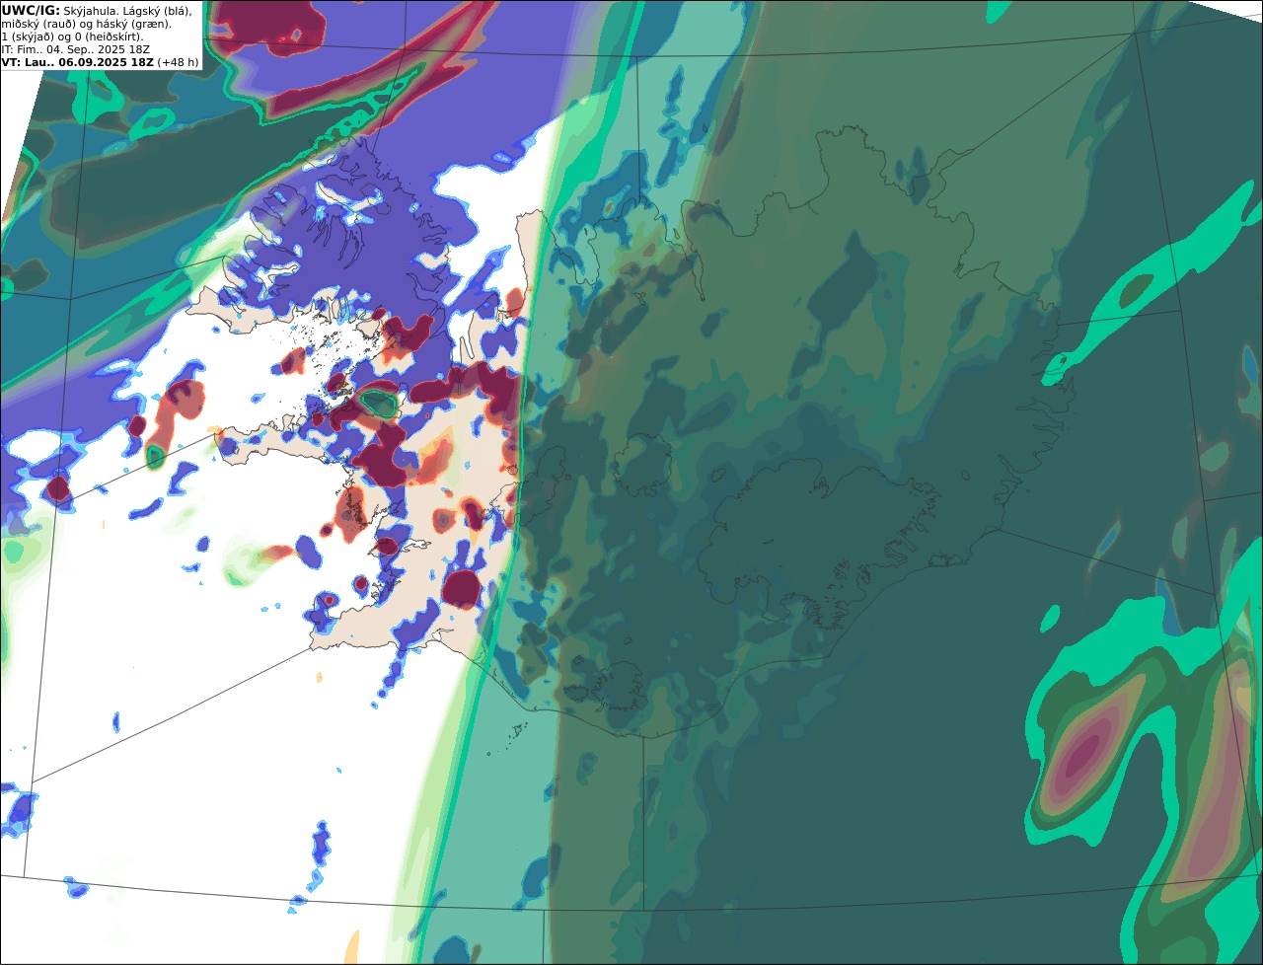This screenshot has width=1263, height=965.
Task: Click the 'Skýjahula. Lágský (blá),' text
Action: pos(127,10)
